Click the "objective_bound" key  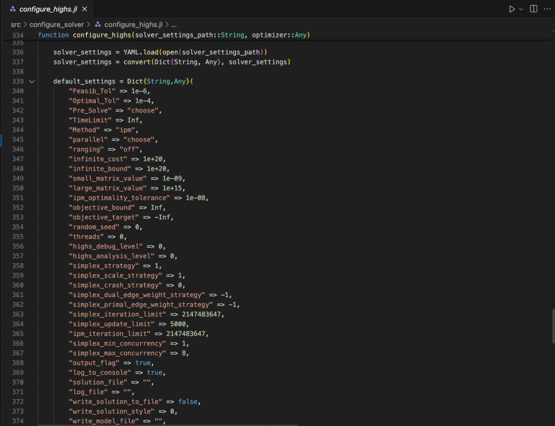point(101,207)
